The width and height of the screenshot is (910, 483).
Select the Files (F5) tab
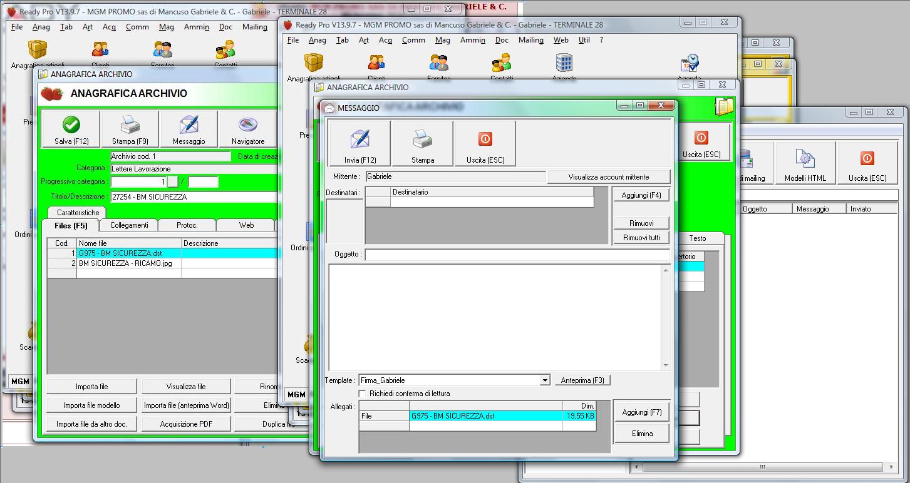71,225
